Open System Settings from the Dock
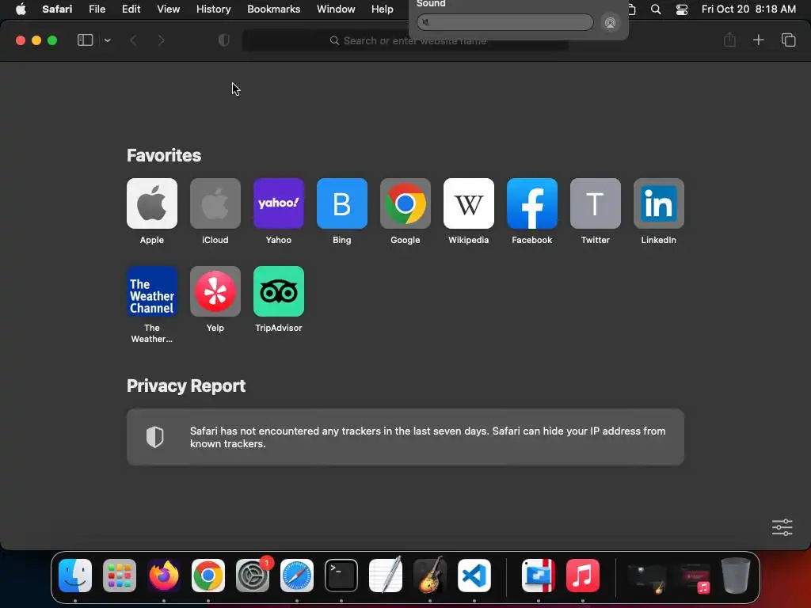Viewport: 811px width, 608px height. point(253,575)
